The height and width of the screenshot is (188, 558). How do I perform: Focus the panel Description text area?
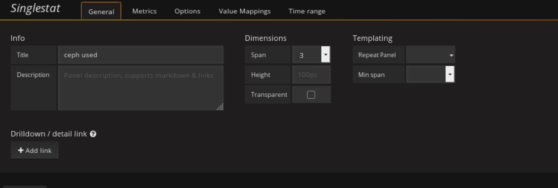(140, 88)
